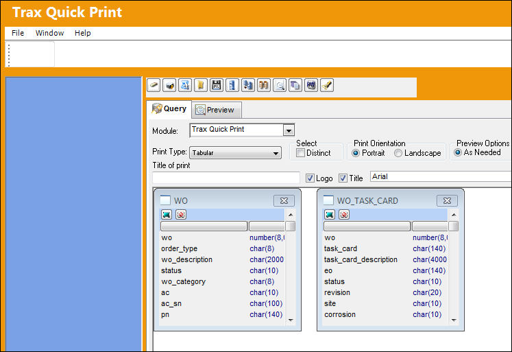The image size is (512, 352).
Task: Switch to the Query tab
Action: tap(169, 109)
